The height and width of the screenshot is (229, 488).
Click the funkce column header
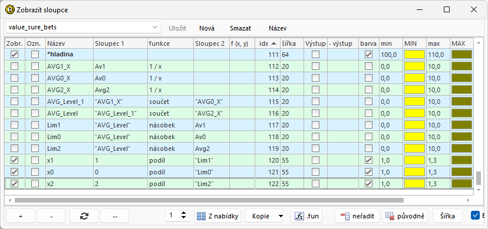(x=170, y=43)
